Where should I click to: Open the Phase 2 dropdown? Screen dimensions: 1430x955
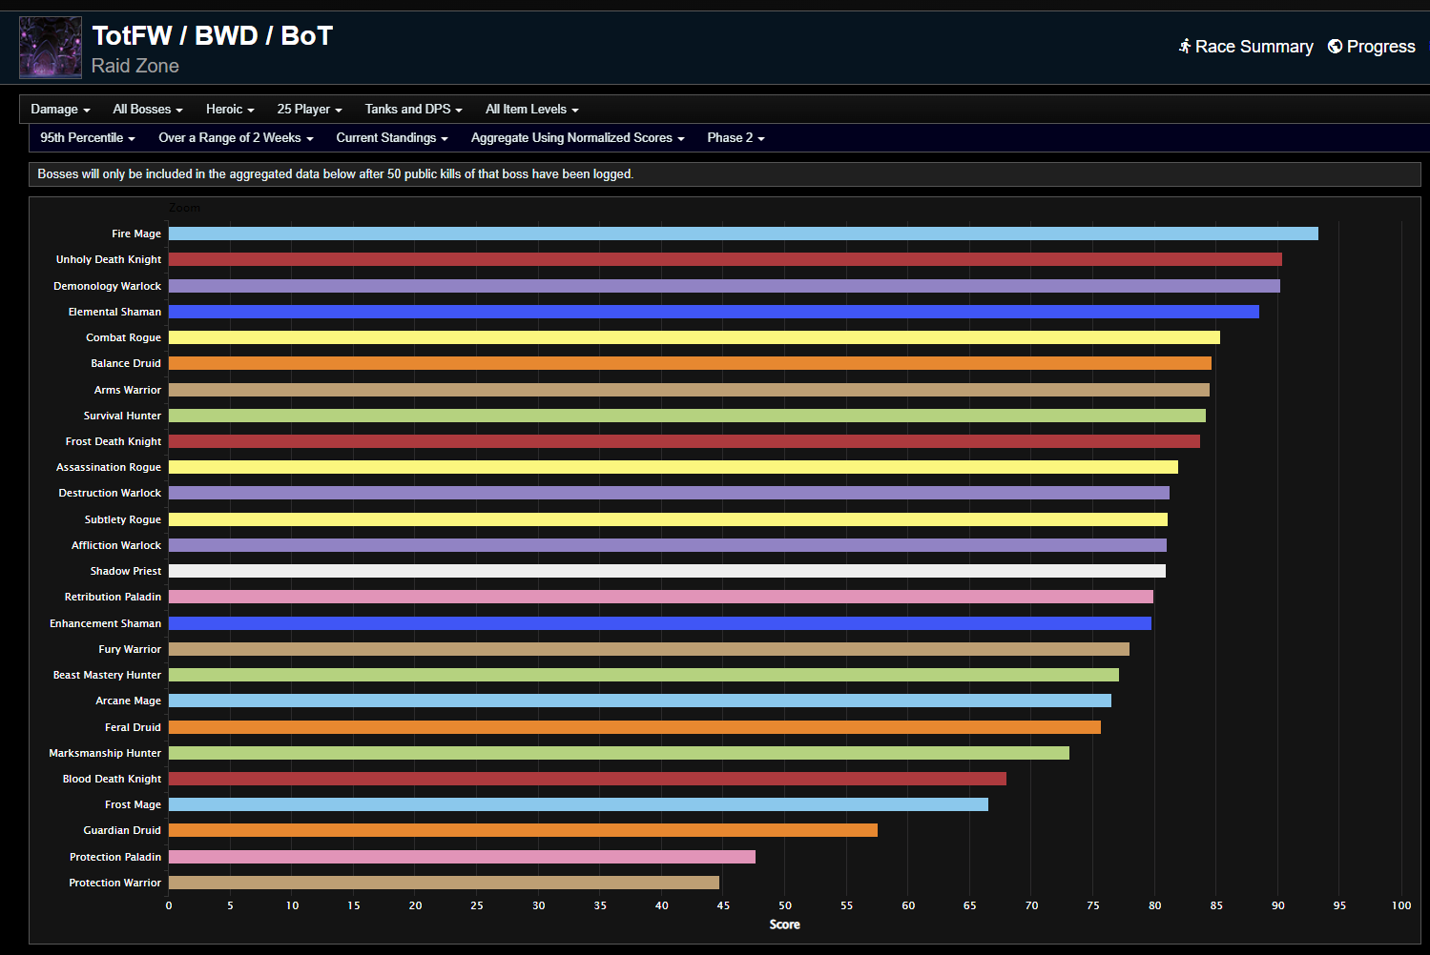pyautogui.click(x=736, y=138)
